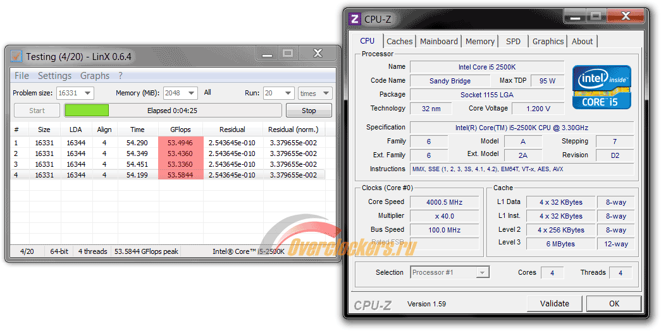Image resolution: width=661 pixels, height=331 pixels.
Task: Close the CPU-Z window
Action: click(626, 16)
